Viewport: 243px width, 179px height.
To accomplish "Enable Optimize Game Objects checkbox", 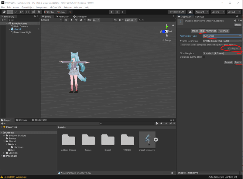I will (204, 57).
